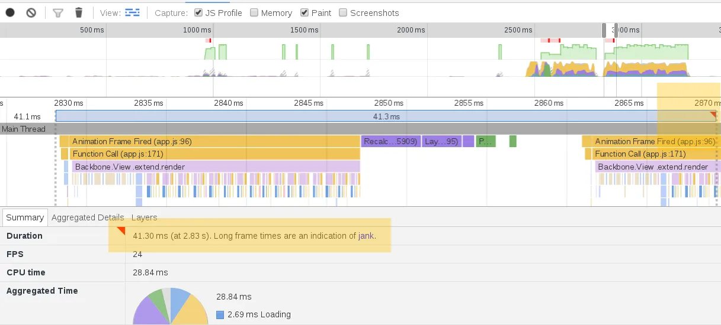
Task: Disable the JS Profile checkbox
Action: [198, 12]
